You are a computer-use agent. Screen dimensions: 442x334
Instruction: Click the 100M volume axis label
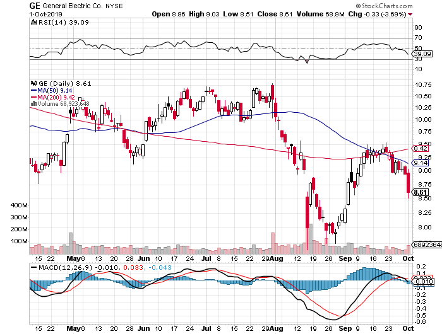[x=19, y=241]
